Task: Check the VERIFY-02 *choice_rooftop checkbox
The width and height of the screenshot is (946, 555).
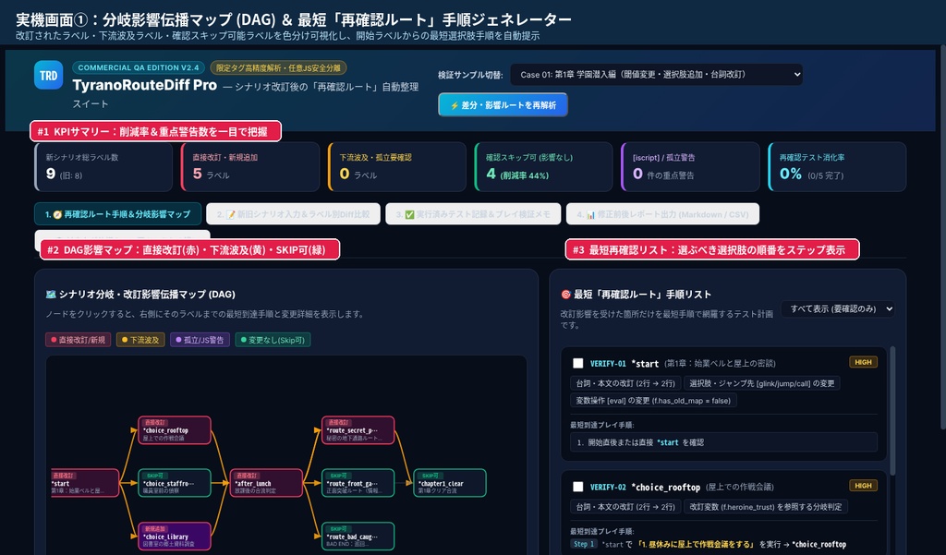Action: [578, 487]
